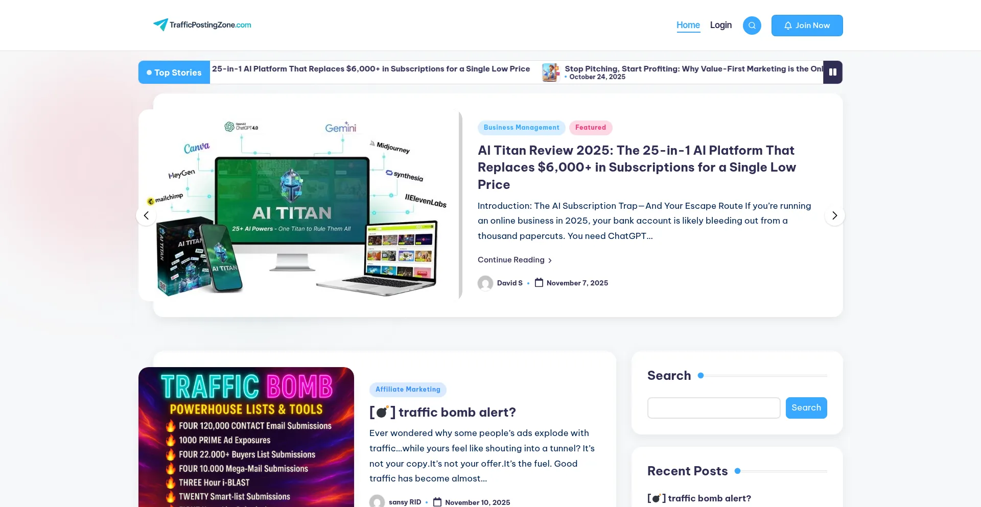The image size is (981, 507).
Task: Go to the previous featured slide
Action: click(146, 215)
